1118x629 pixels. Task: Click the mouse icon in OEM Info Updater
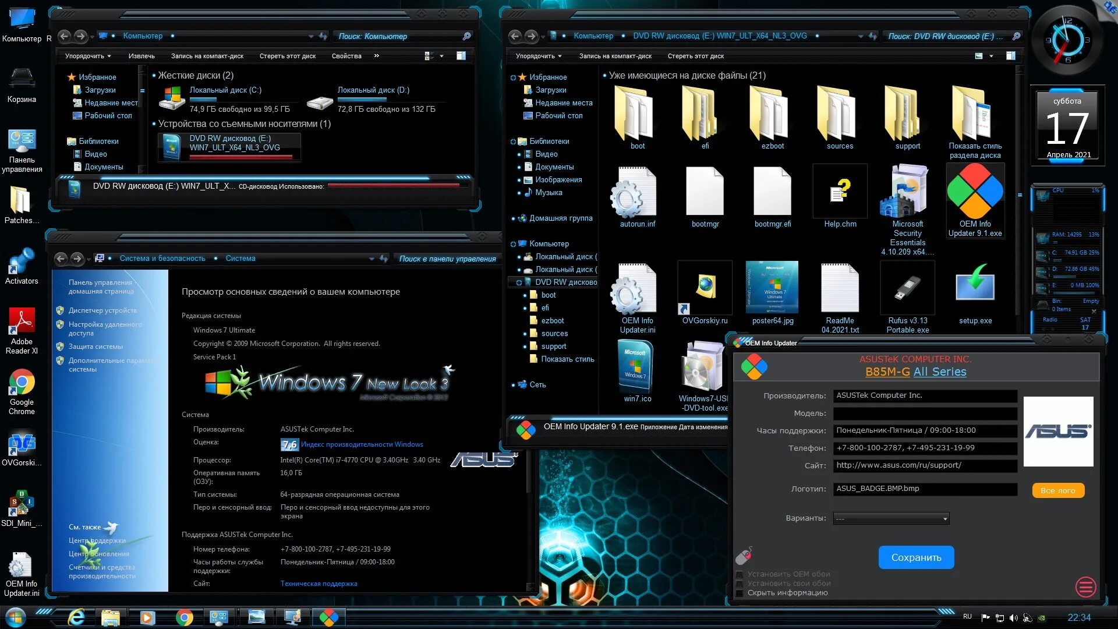point(744,556)
